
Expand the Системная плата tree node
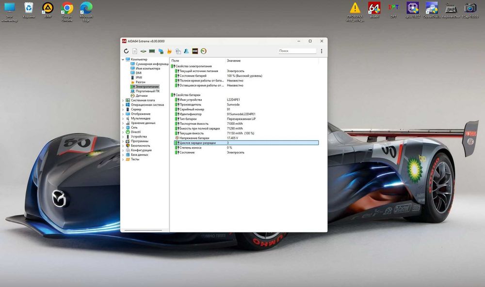coord(123,100)
